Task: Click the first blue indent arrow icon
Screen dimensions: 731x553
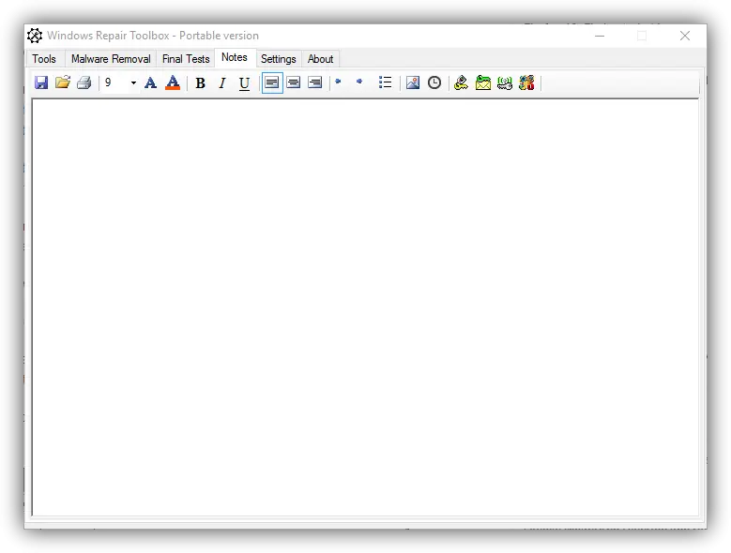Action: (339, 82)
